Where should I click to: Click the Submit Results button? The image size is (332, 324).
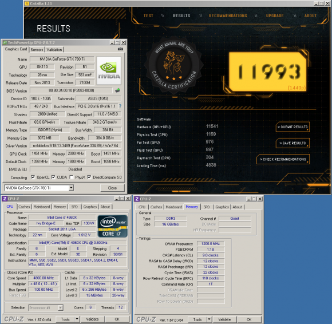pyautogui.click(x=293, y=127)
